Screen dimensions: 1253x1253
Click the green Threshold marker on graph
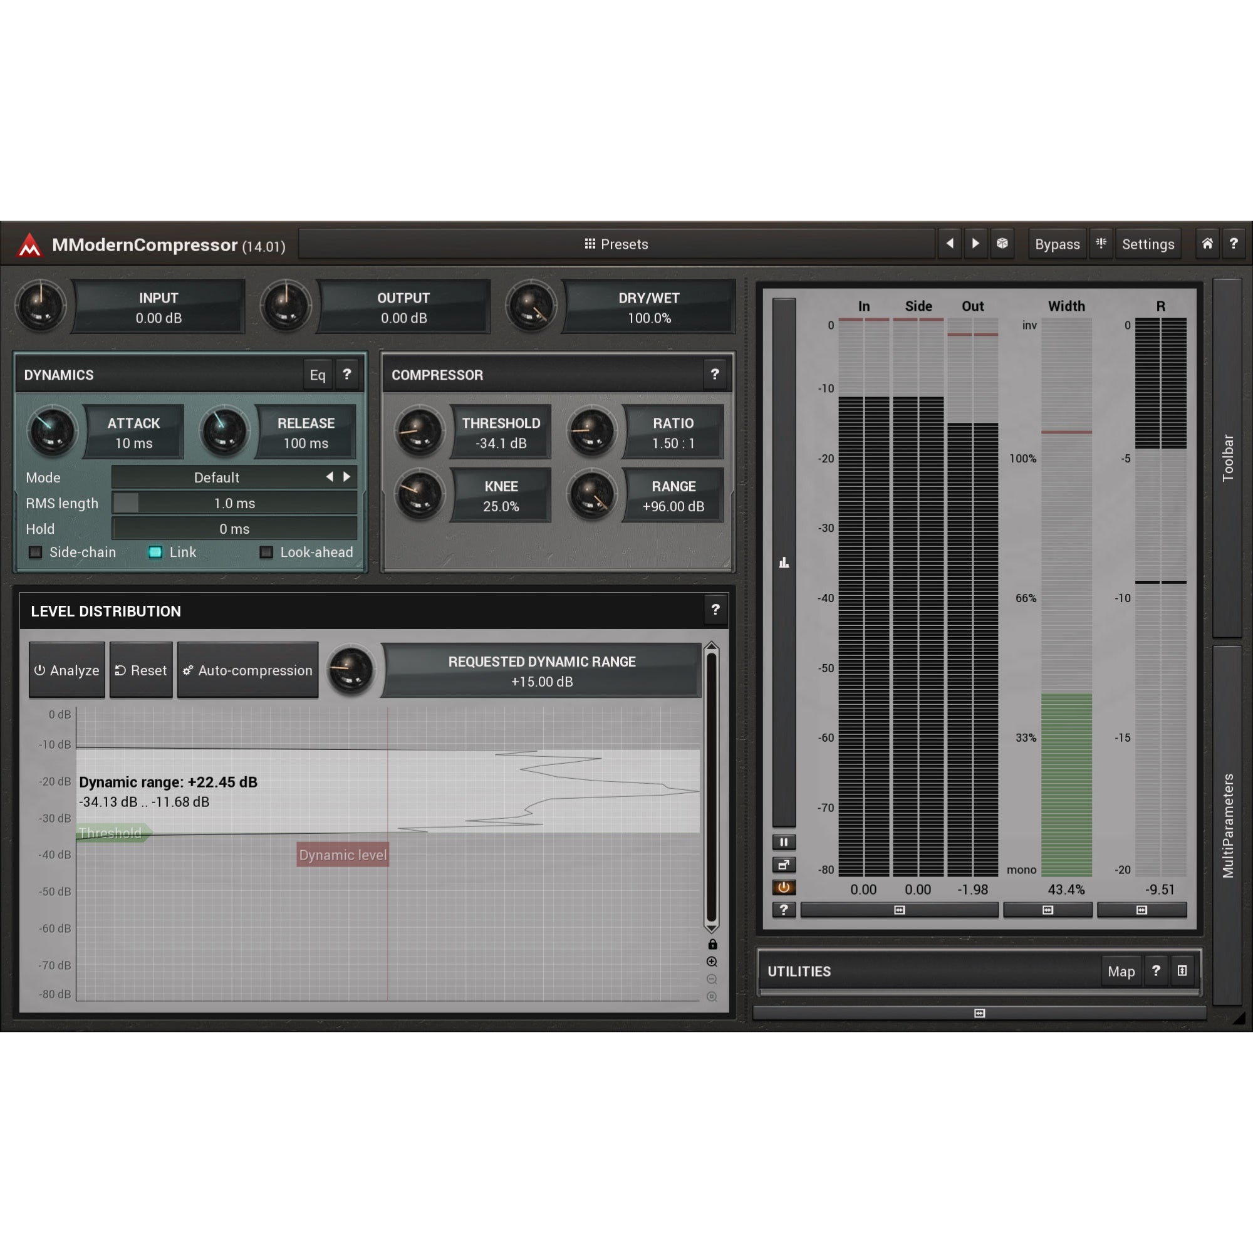113,833
